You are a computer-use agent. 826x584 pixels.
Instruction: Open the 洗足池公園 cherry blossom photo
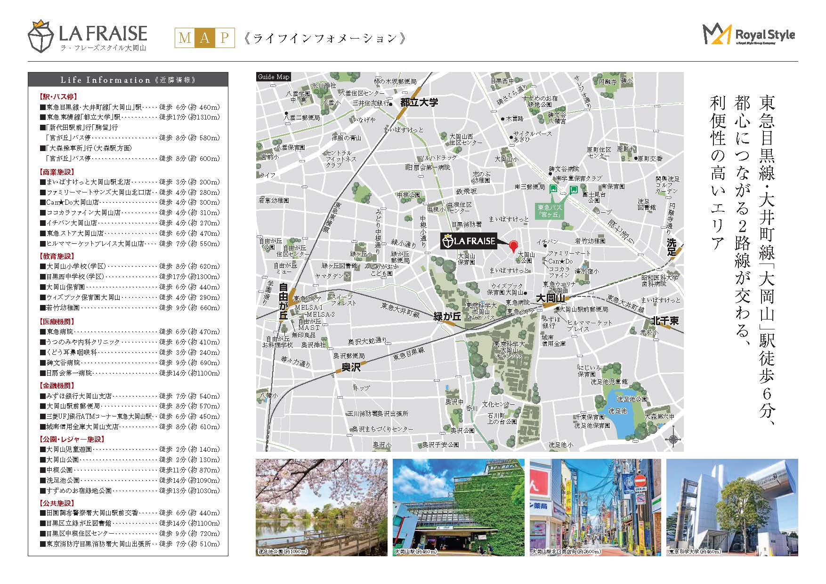pyautogui.click(x=321, y=507)
